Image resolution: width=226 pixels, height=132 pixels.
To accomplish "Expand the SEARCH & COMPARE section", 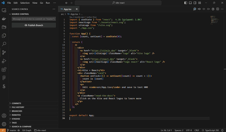I will click(x=33, y=127).
